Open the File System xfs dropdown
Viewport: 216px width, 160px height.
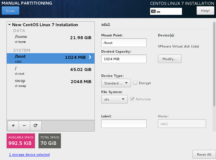[114, 99]
